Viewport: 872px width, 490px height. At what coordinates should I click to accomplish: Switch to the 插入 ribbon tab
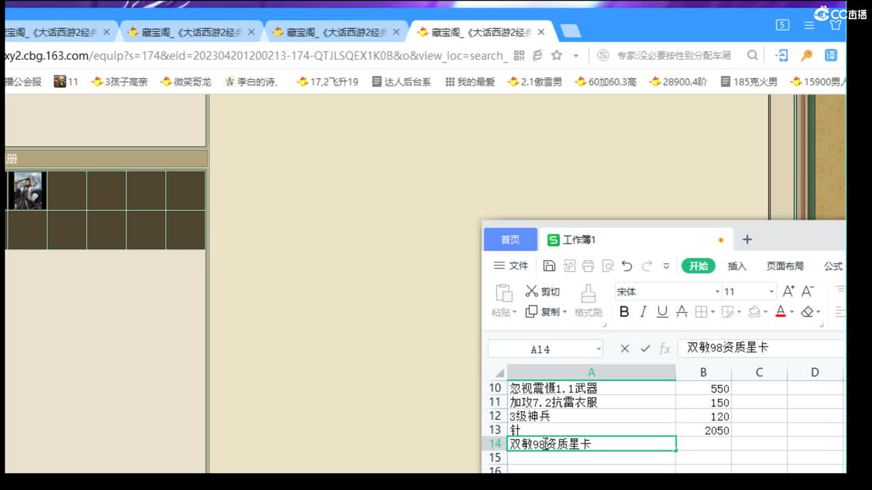click(x=737, y=266)
